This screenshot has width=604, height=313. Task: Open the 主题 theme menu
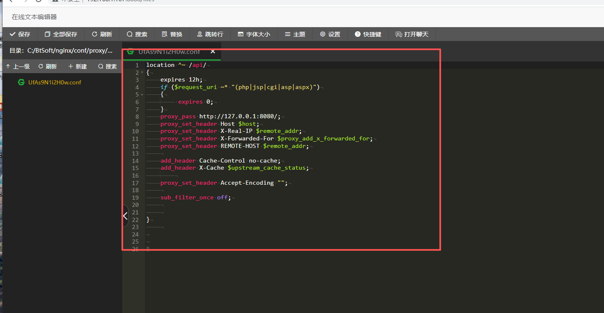click(x=295, y=34)
